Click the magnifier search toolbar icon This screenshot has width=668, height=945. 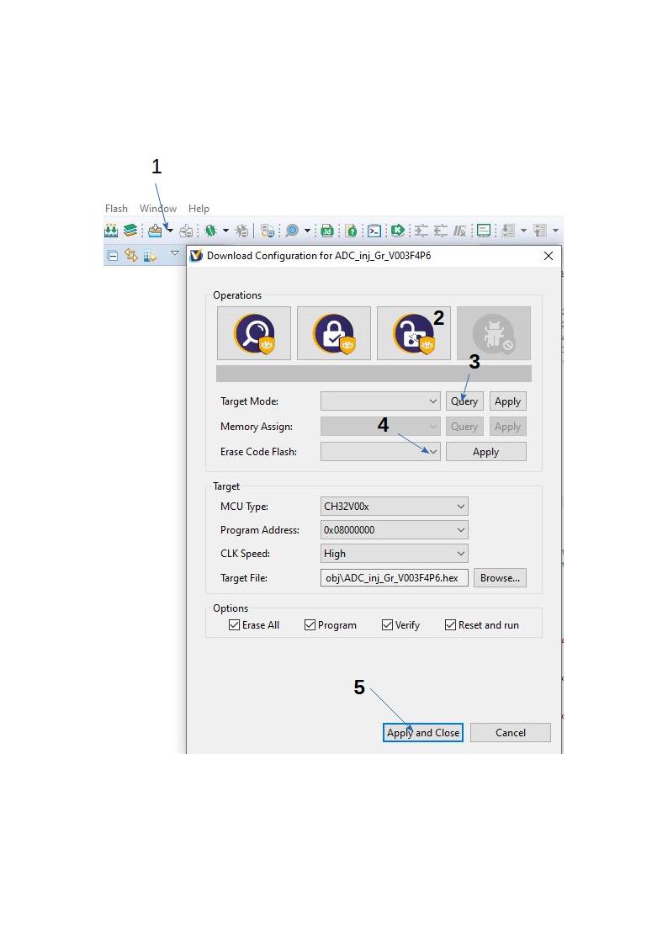(x=292, y=231)
